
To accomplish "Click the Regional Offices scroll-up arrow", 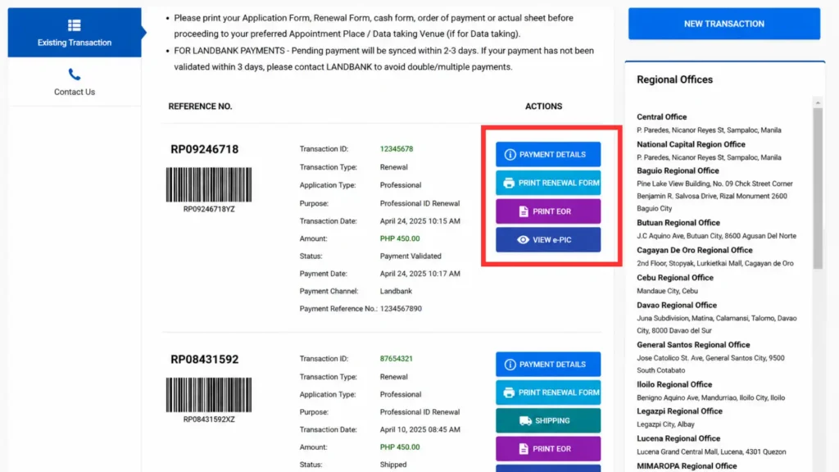I will 818,102.
